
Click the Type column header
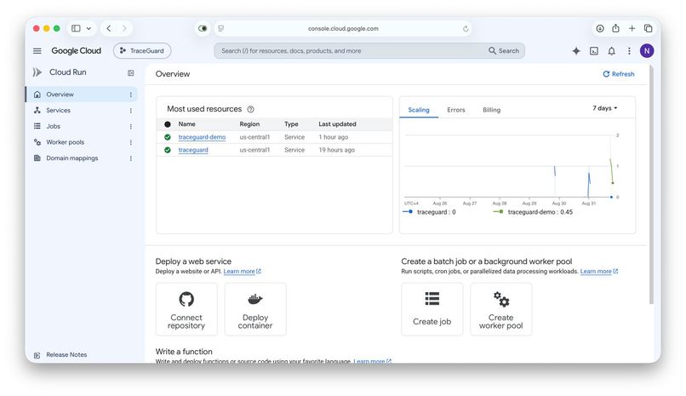(x=291, y=124)
